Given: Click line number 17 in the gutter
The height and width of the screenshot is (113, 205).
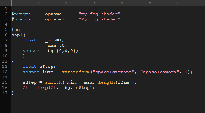Looking at the screenshot, I should coord(5,93).
